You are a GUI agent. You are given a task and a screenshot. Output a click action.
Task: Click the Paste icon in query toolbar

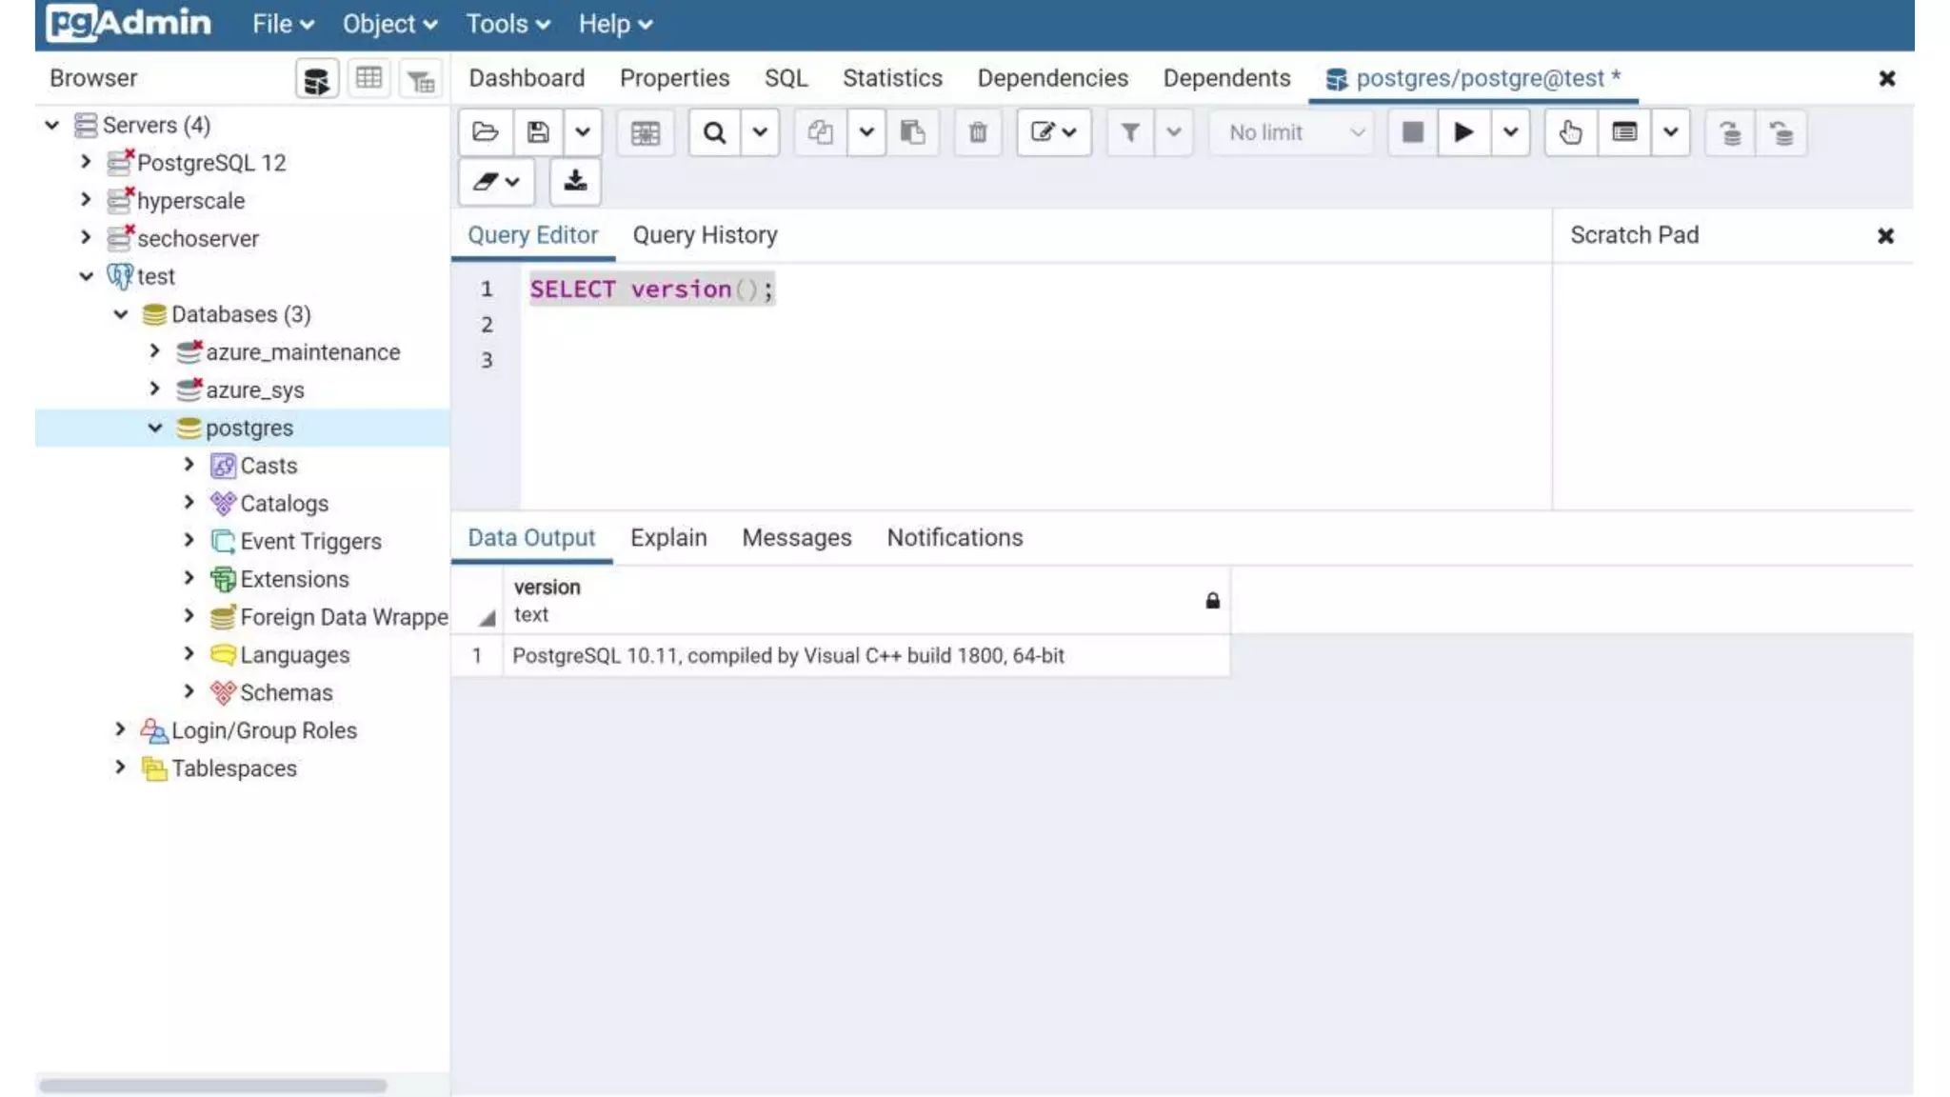point(912,132)
